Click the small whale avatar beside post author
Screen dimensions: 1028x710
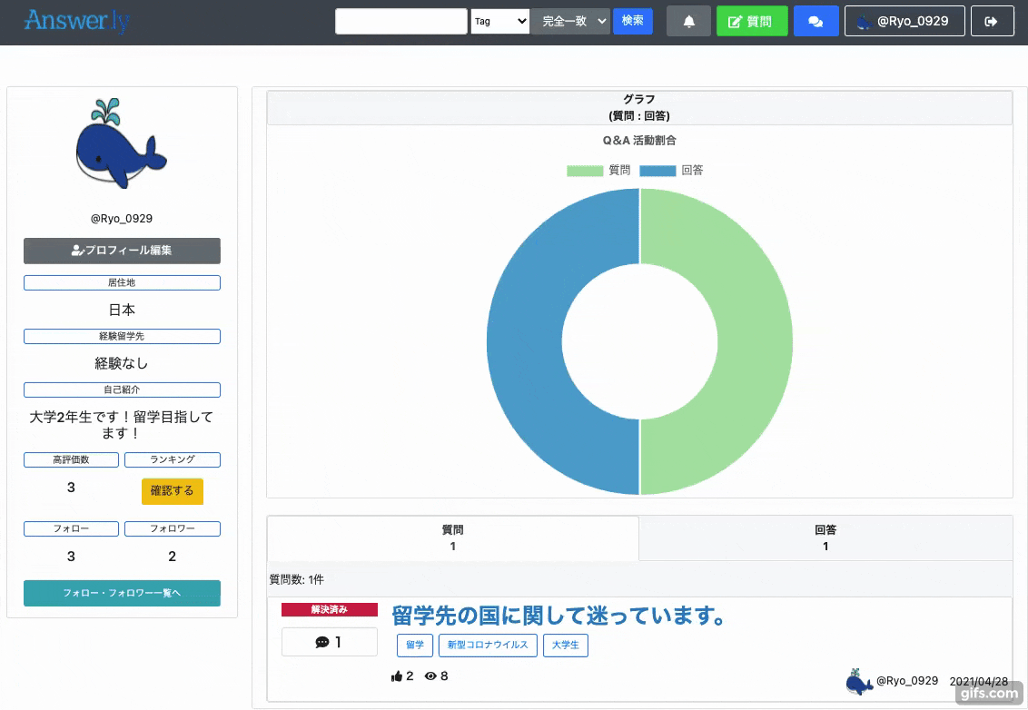coord(859,682)
